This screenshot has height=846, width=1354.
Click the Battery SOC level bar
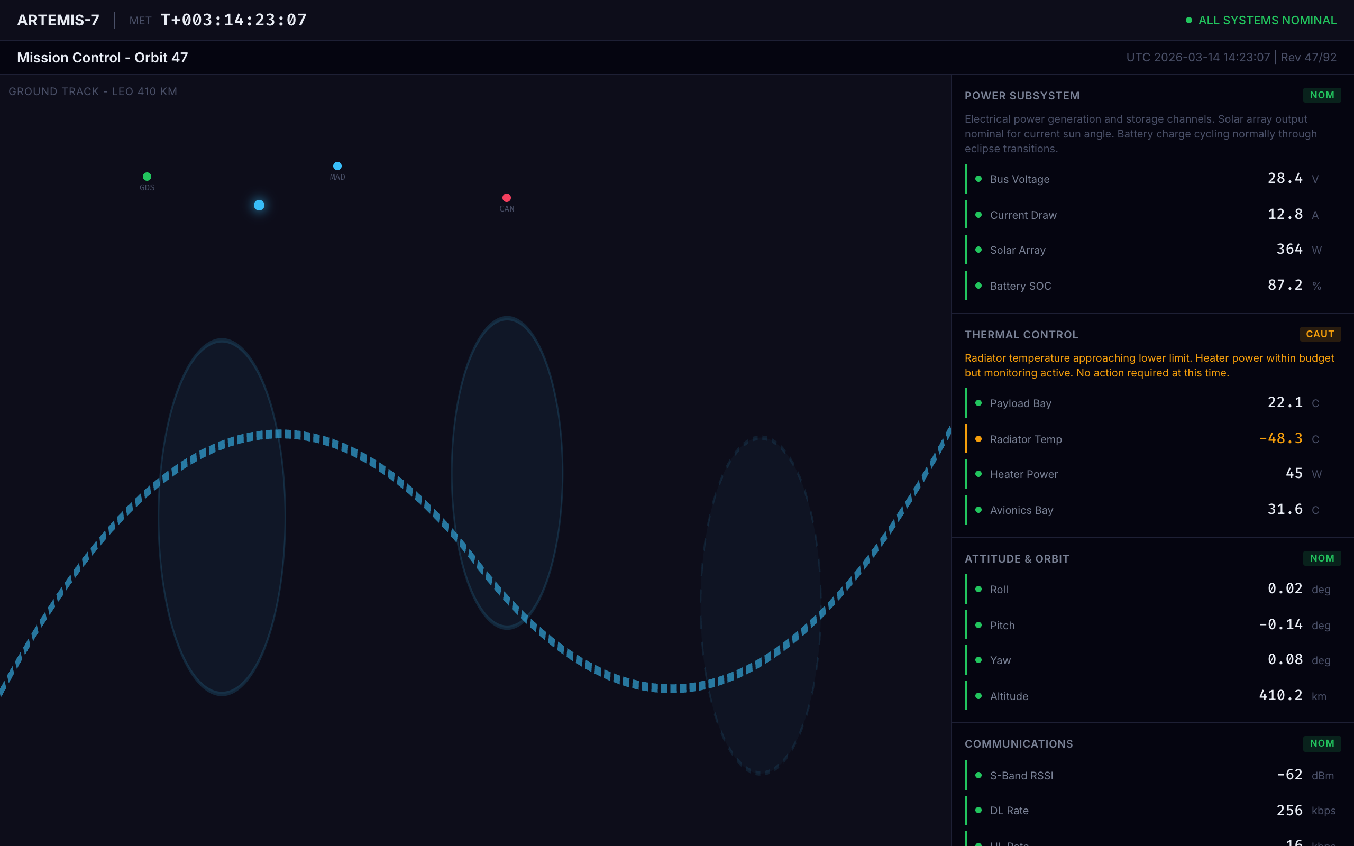[x=967, y=286]
